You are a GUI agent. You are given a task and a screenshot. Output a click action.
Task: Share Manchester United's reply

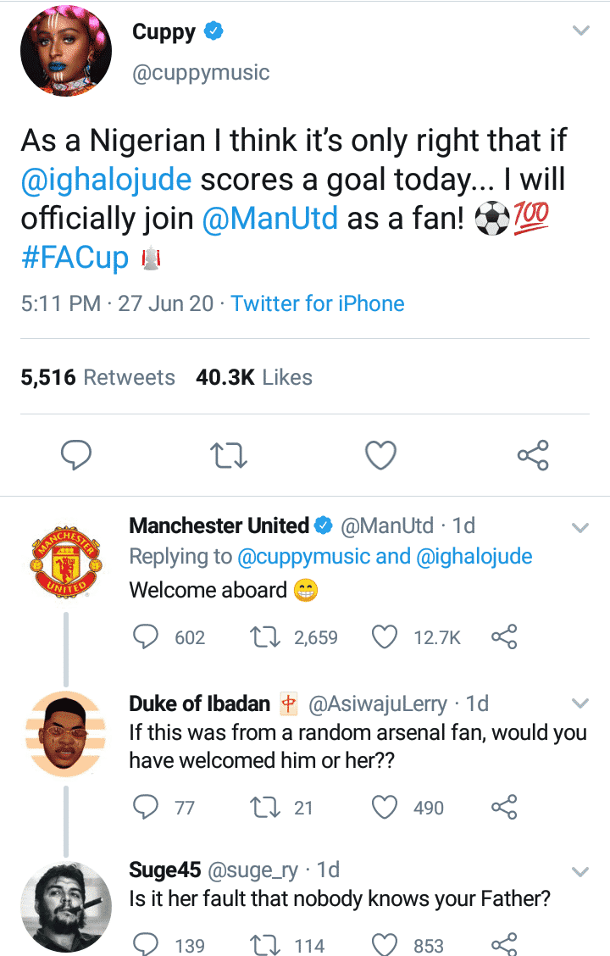(504, 637)
